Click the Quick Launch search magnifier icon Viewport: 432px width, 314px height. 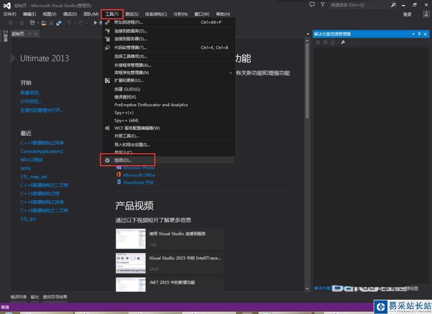[x=393, y=5]
